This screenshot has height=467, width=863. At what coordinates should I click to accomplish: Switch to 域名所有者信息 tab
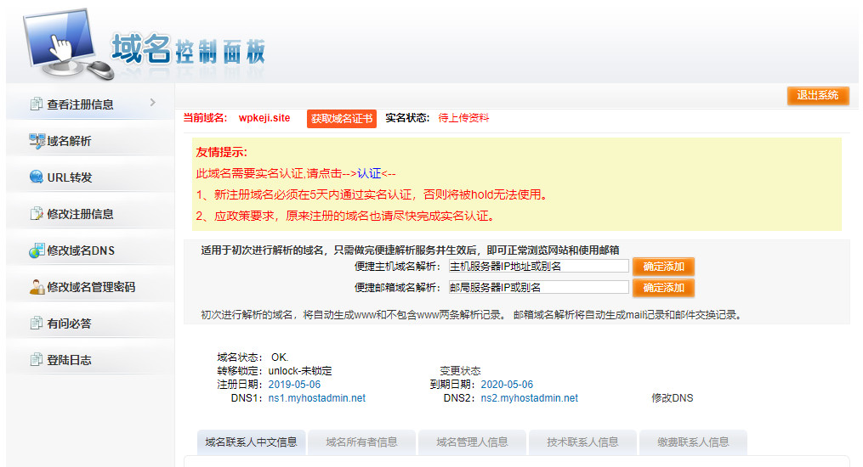361,442
